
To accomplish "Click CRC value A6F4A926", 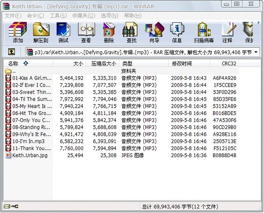I will click(224, 78).
